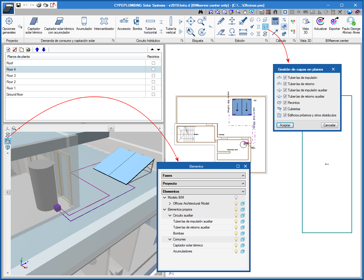
Task: Click the pencil Edit tool
Action: 221,21
